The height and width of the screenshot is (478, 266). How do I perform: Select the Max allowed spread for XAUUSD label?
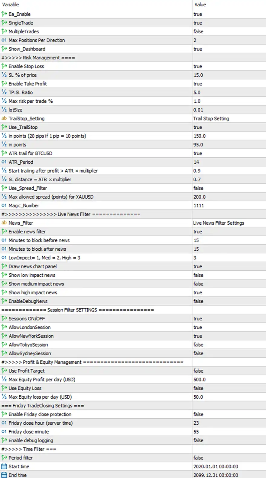coord(51,197)
